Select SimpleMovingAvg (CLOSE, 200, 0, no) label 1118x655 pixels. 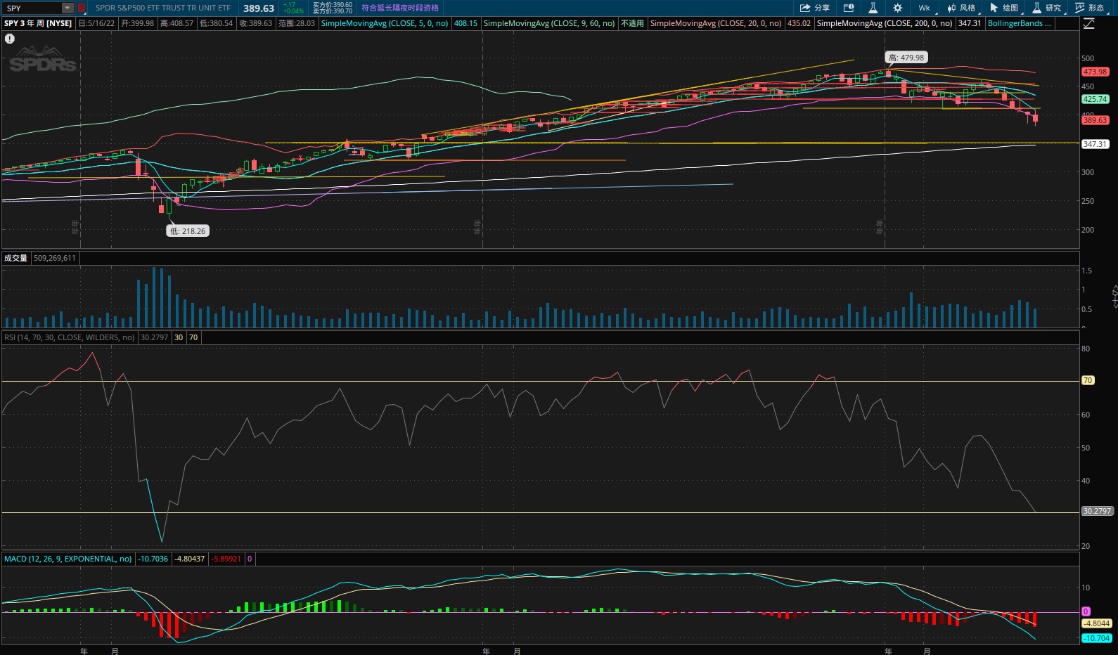pyautogui.click(x=885, y=23)
